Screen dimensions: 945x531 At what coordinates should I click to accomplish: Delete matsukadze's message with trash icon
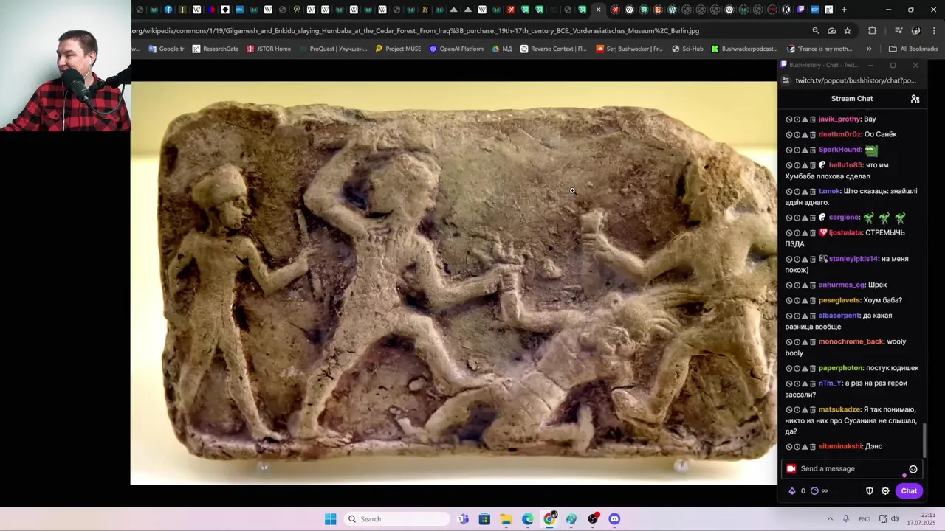(813, 409)
